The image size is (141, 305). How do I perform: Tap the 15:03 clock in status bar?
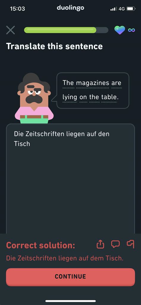pos(17,9)
